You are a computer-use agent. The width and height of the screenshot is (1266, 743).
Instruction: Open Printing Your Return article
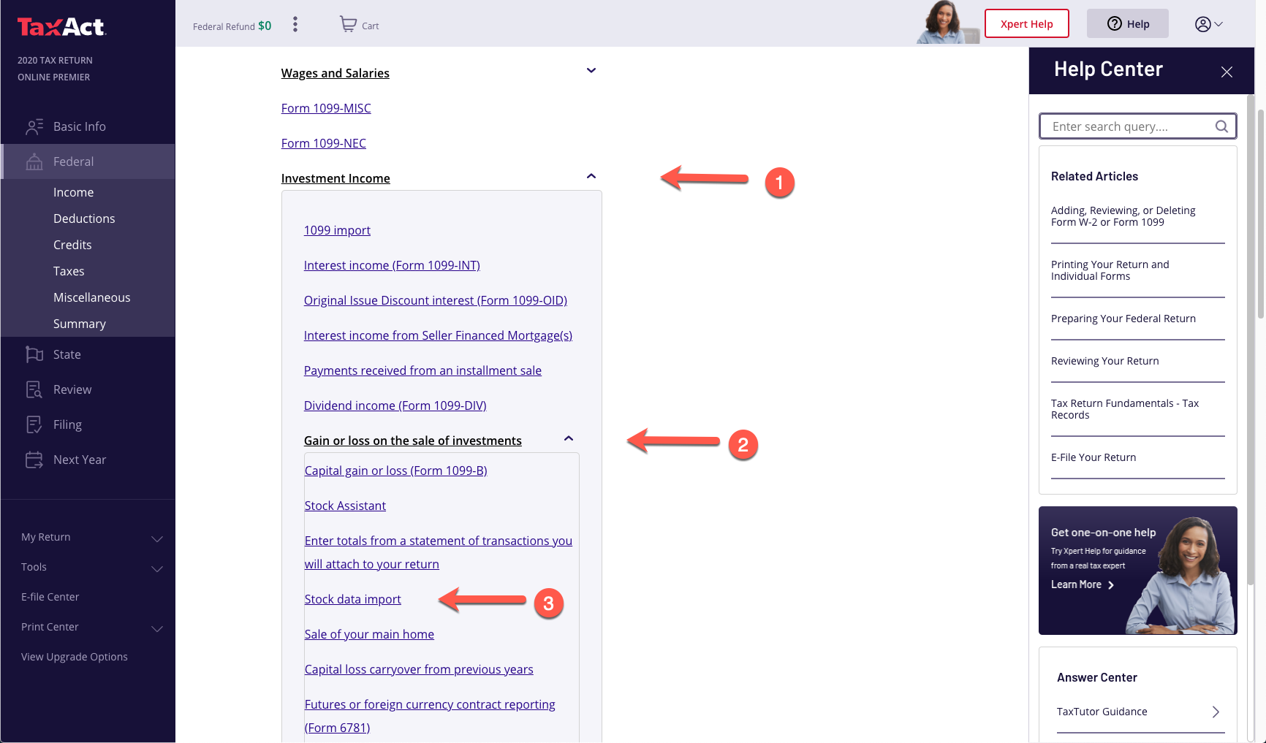pos(1110,270)
